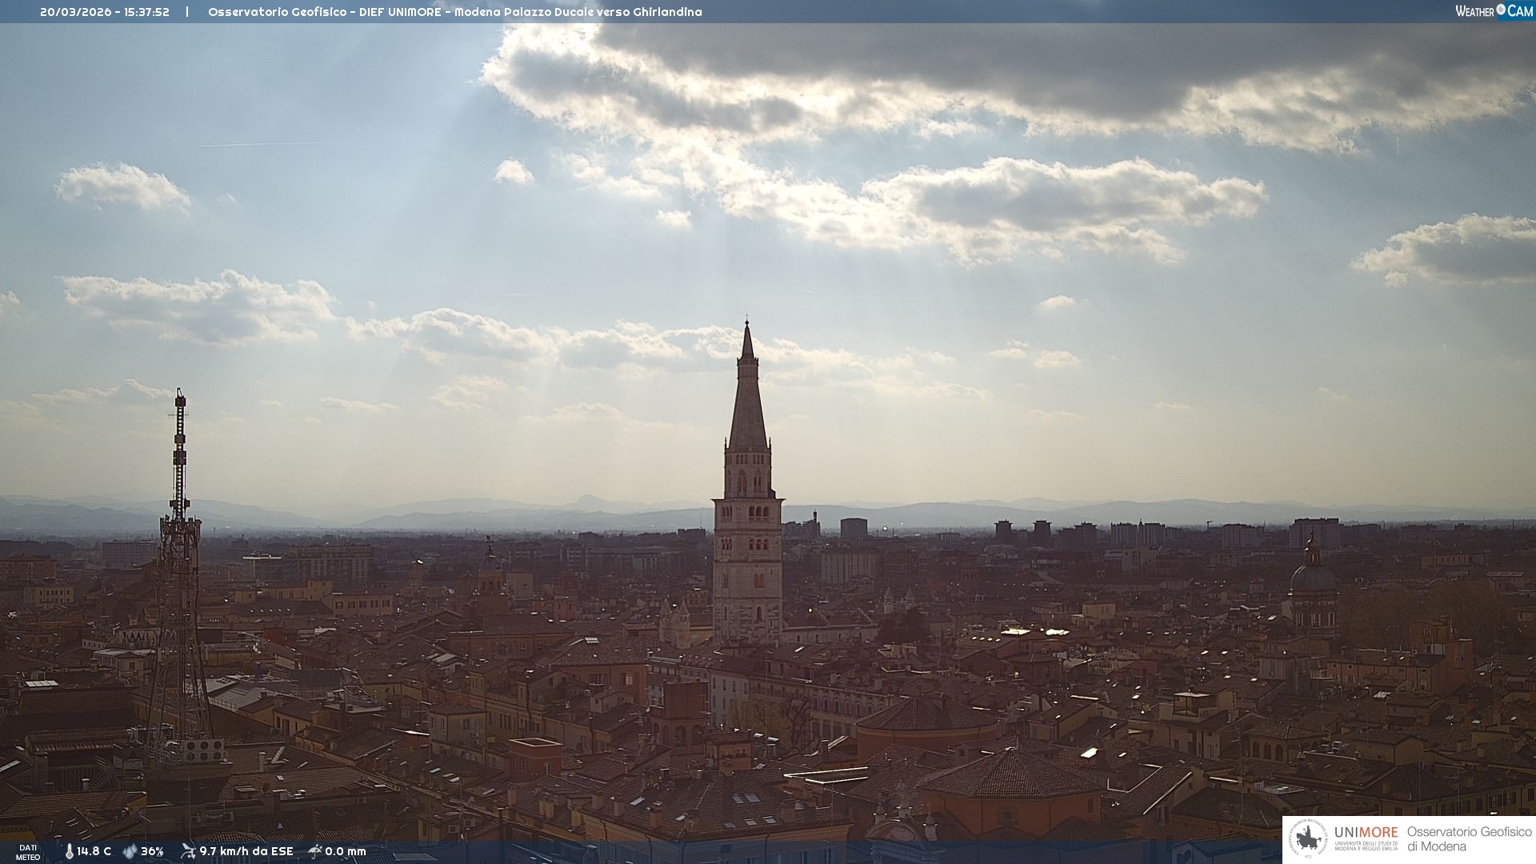Click the 15:37:52 time stamp
Viewport: 1536px width, 864px height.
(146, 12)
